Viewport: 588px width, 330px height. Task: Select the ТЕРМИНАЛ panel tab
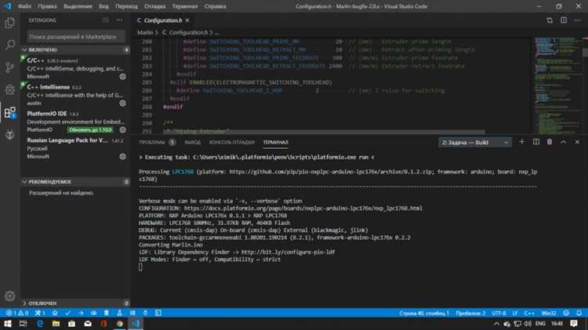pos(276,142)
